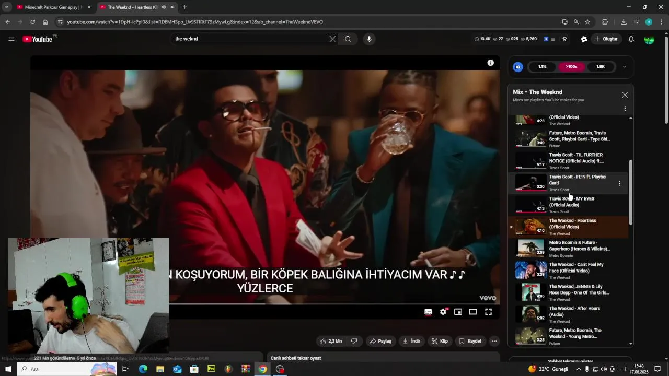Bookmark this page with the star icon
Viewport: 669px width, 376px height.
pyautogui.click(x=587, y=22)
